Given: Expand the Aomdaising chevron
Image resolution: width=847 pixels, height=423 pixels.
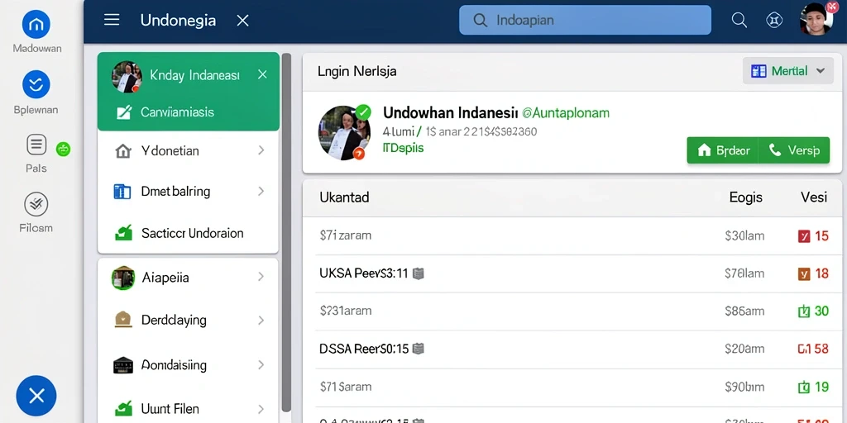Looking at the screenshot, I should tap(261, 364).
